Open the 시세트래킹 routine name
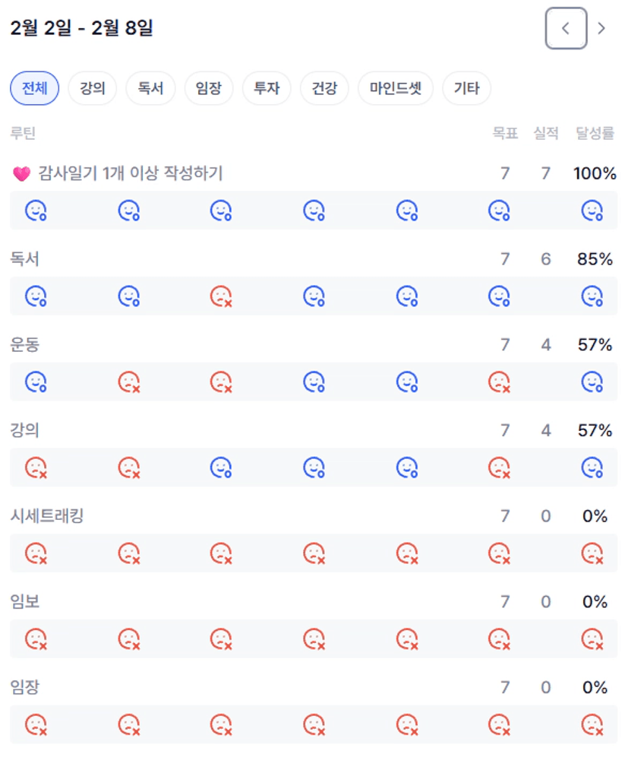628x767 pixels. pyautogui.click(x=46, y=516)
